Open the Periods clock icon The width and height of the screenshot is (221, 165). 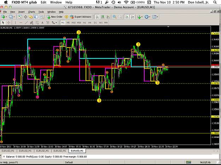point(147,17)
